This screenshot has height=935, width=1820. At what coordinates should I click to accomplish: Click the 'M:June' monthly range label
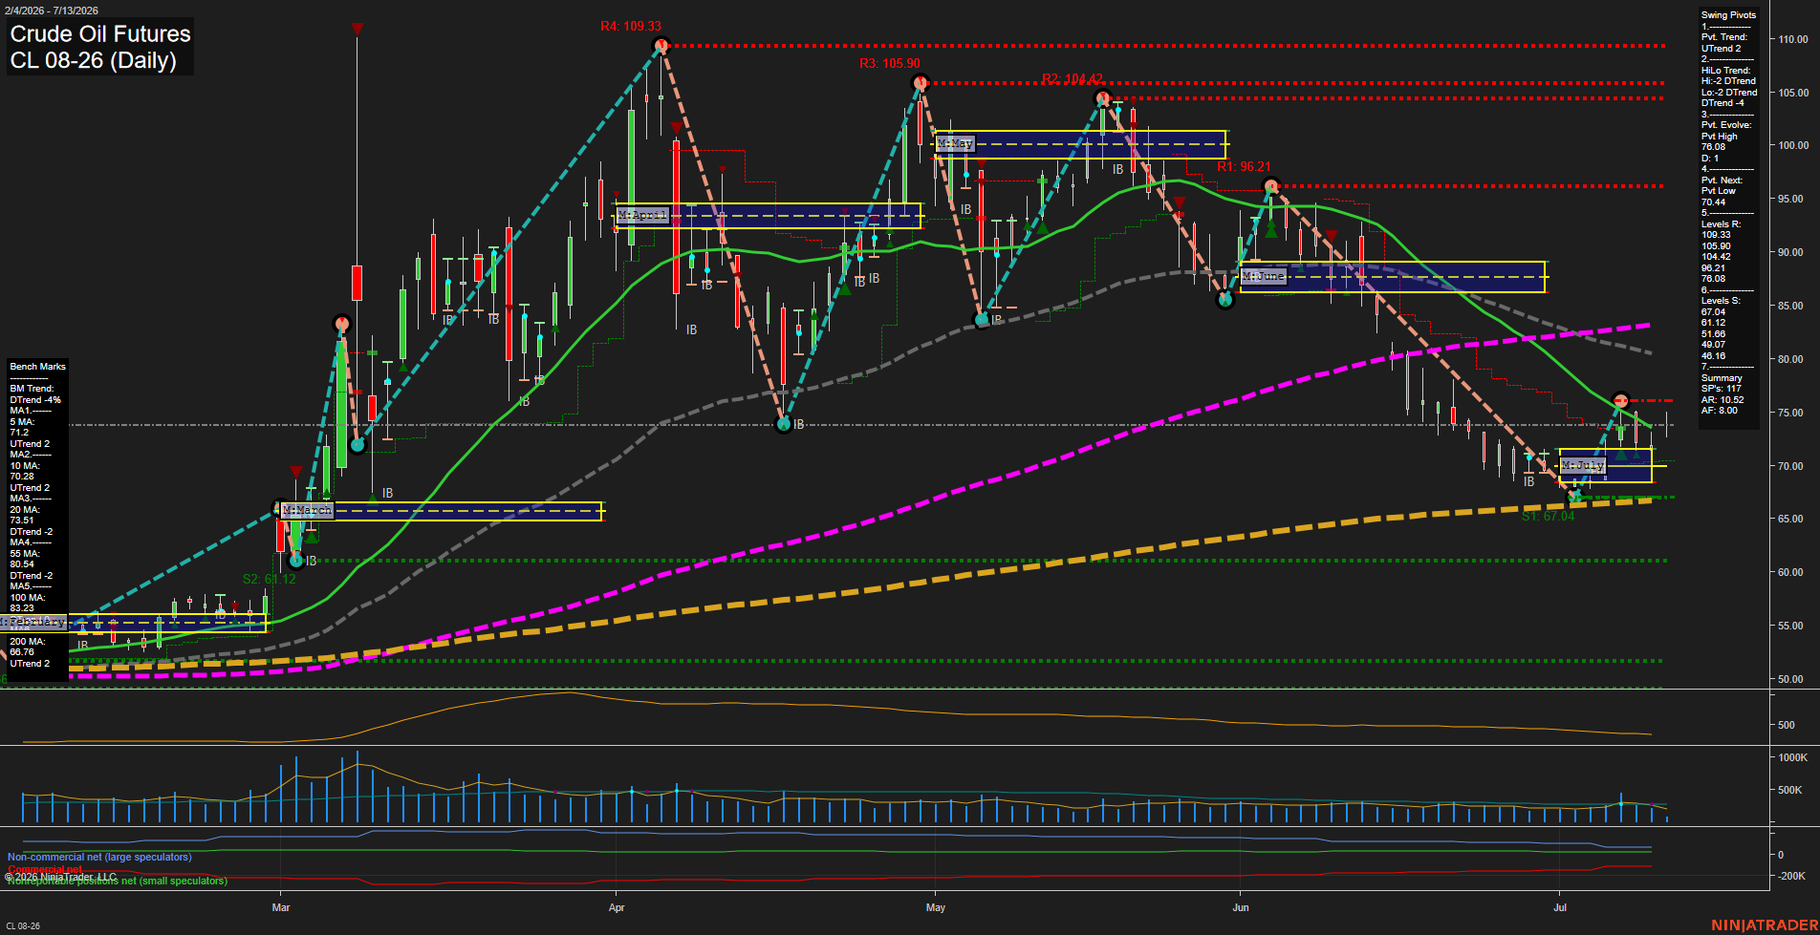[x=1264, y=276]
